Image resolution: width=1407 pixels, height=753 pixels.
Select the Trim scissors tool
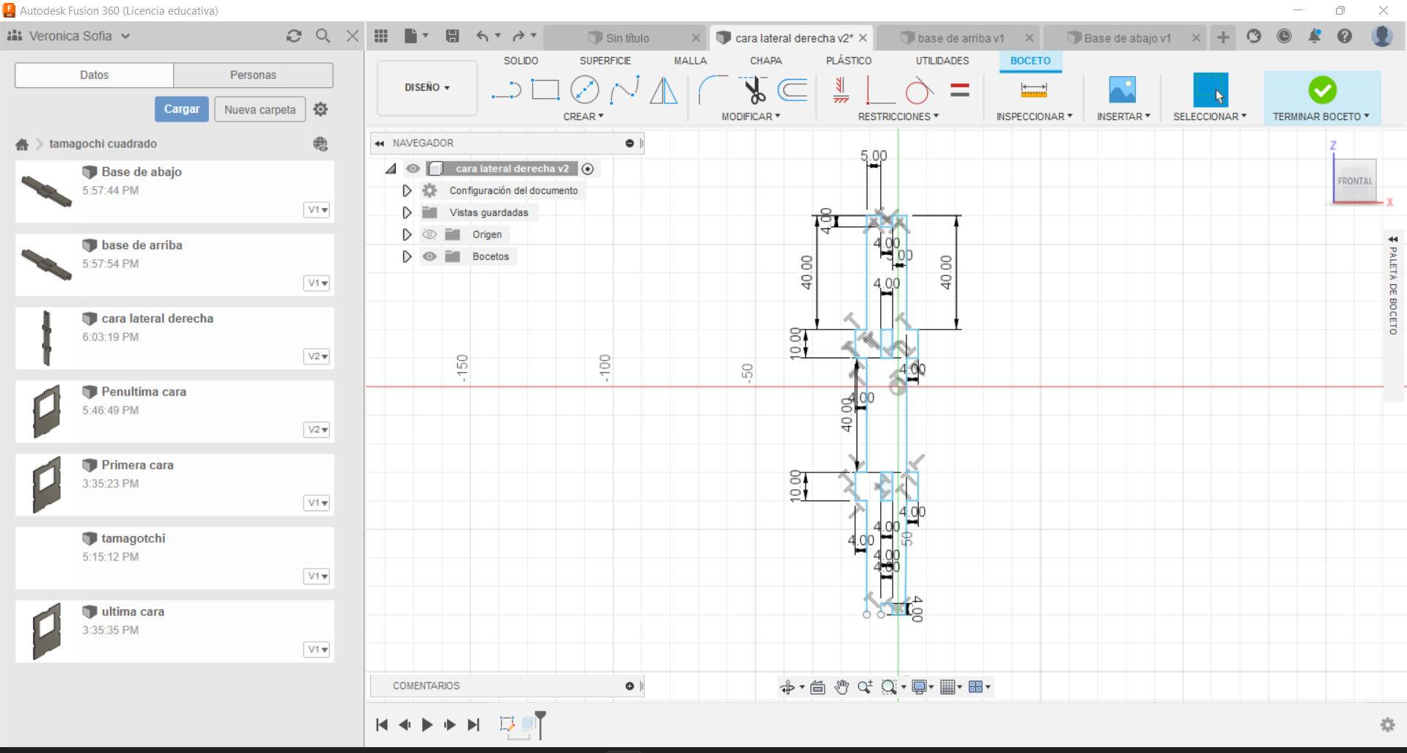(753, 90)
